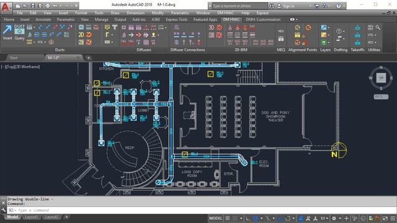The image size is (397, 223).
Task: Click the Duct Query icon
Action: [x=19, y=30]
